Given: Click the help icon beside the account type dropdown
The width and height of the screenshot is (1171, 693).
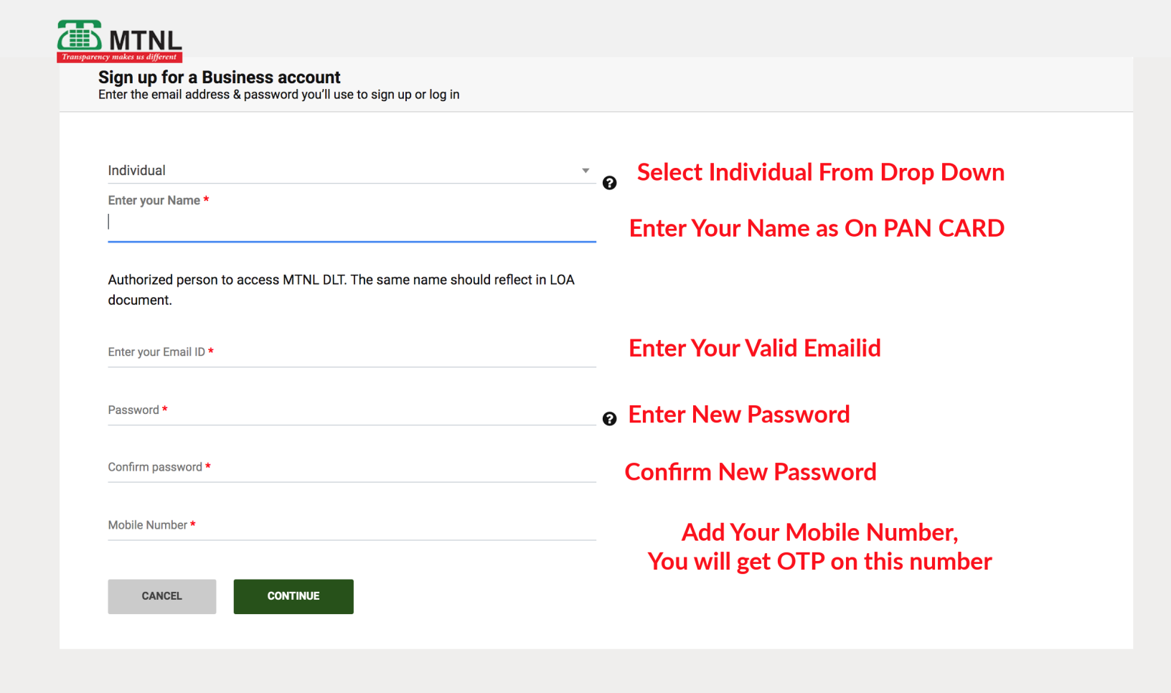Looking at the screenshot, I should click(x=609, y=184).
